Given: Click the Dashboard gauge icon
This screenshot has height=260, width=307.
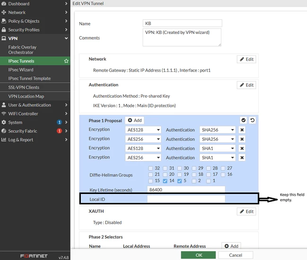Looking at the screenshot, I should click(x=4, y=3).
